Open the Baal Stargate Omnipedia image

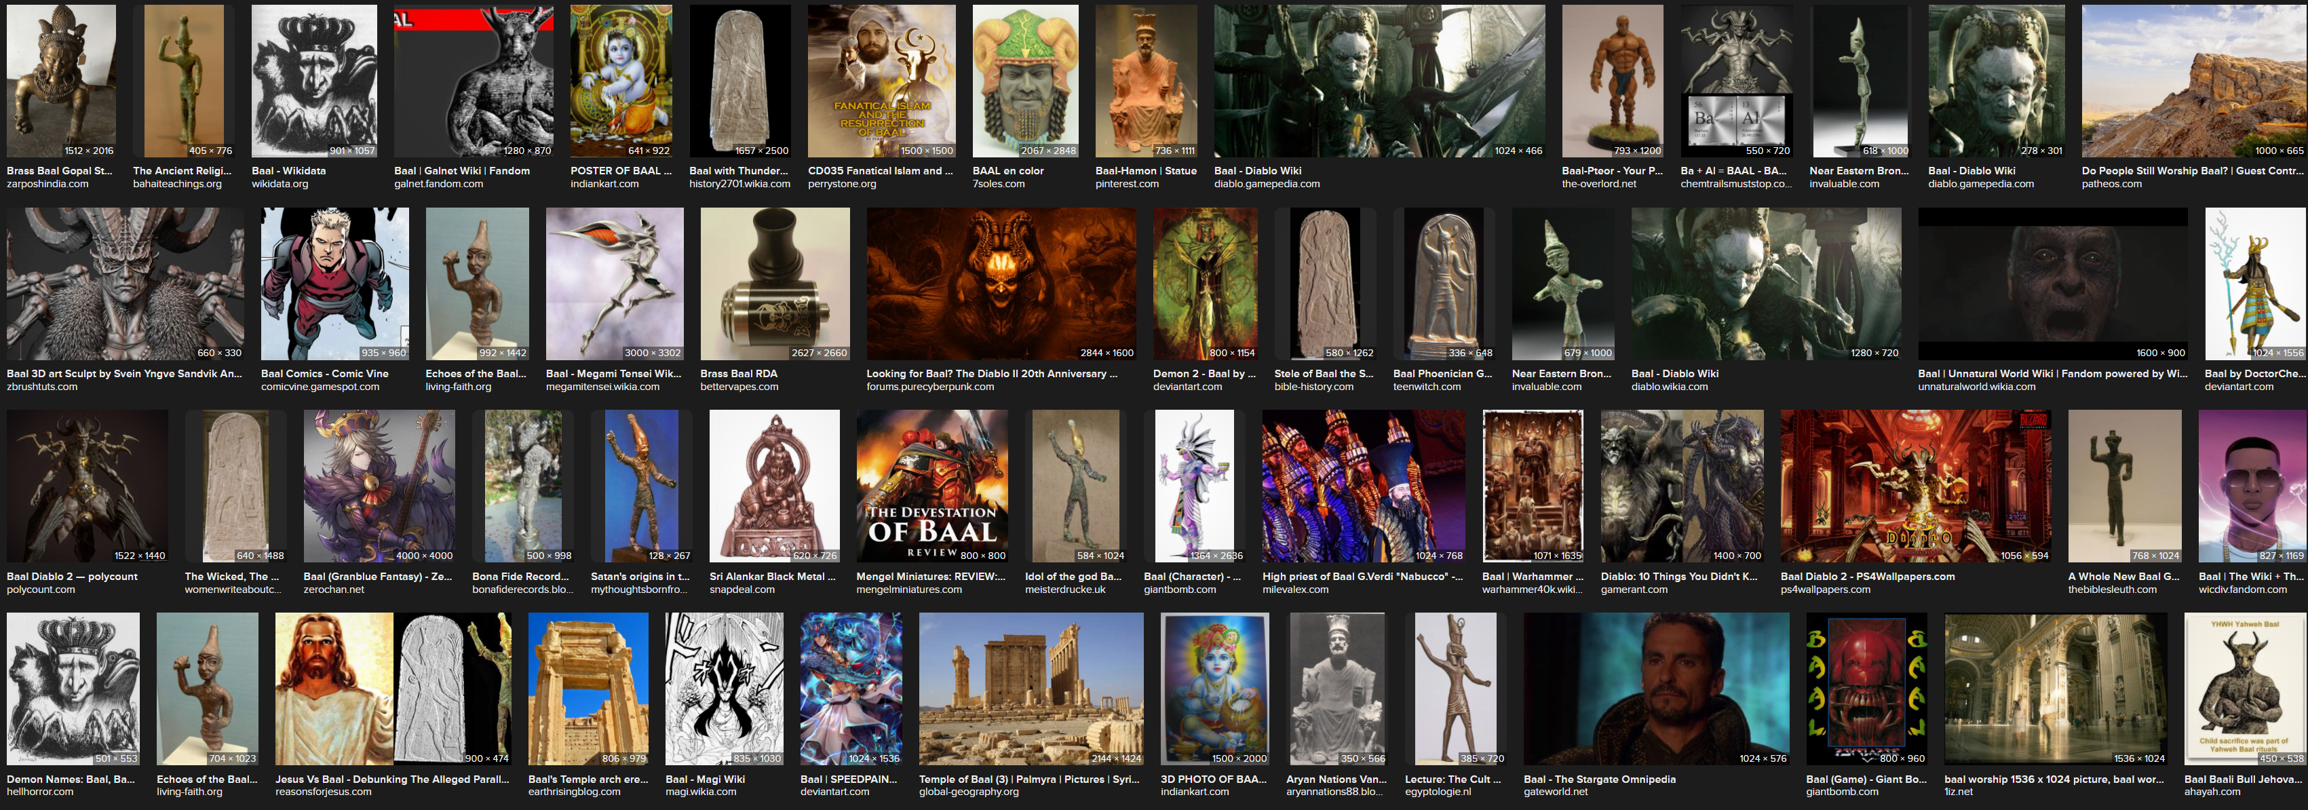[x=1657, y=689]
